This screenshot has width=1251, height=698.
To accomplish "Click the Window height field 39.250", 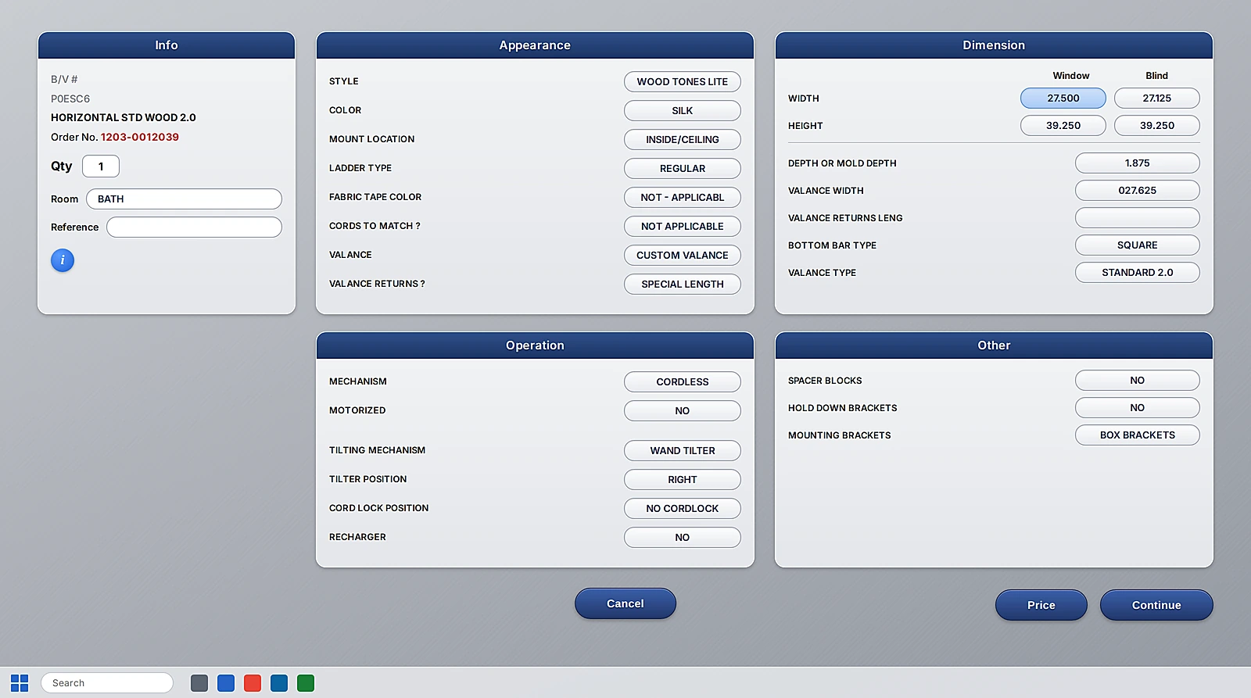I will [x=1063, y=126].
